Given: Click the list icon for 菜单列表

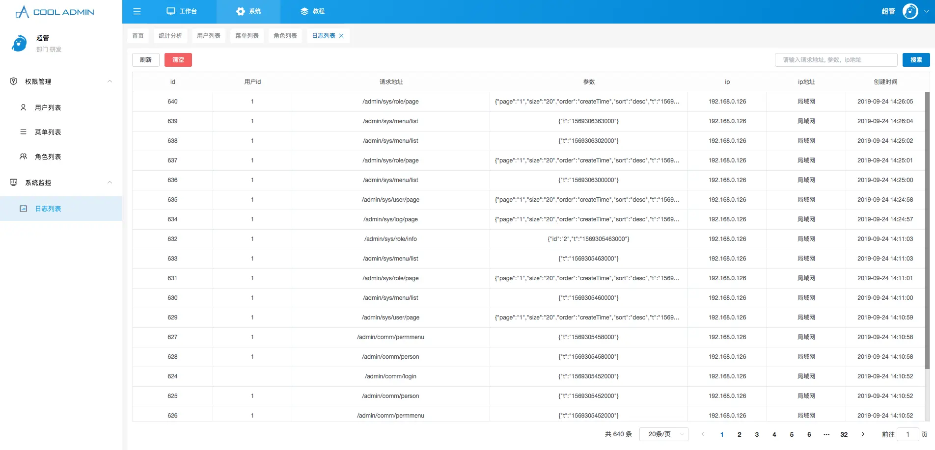Looking at the screenshot, I should 23,132.
